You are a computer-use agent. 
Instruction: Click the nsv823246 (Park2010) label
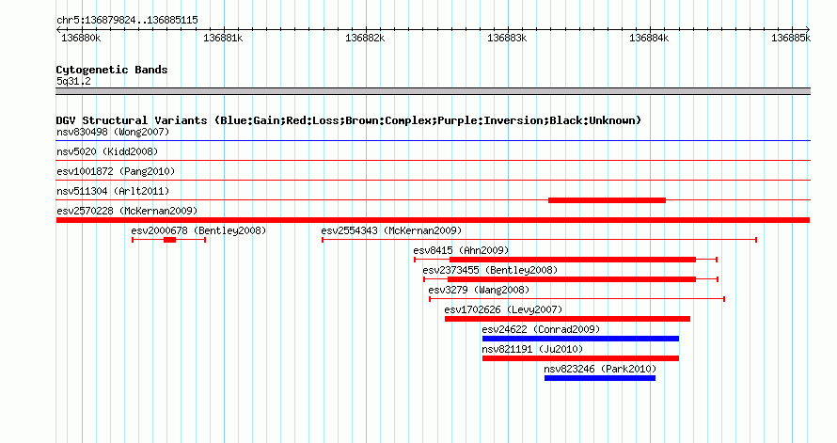pos(600,369)
